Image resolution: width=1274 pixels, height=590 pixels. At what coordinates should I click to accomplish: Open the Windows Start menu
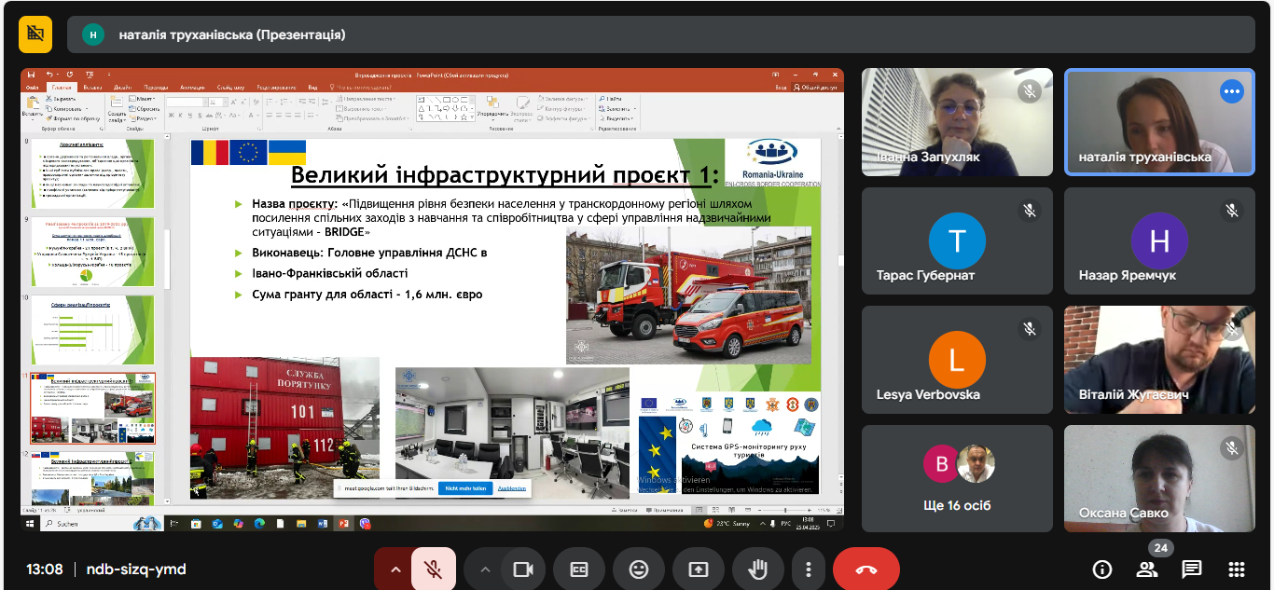click(x=30, y=524)
